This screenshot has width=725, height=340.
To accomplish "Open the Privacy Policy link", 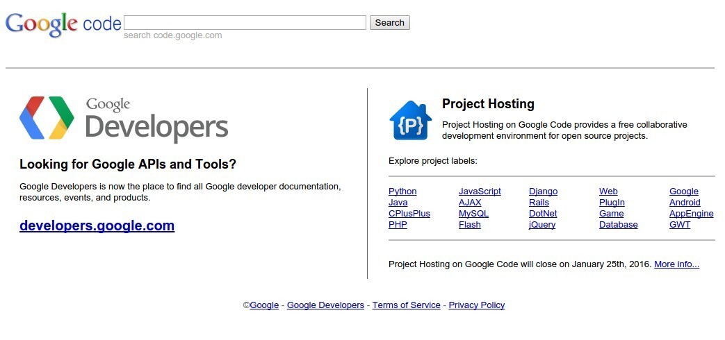I will pos(477,305).
